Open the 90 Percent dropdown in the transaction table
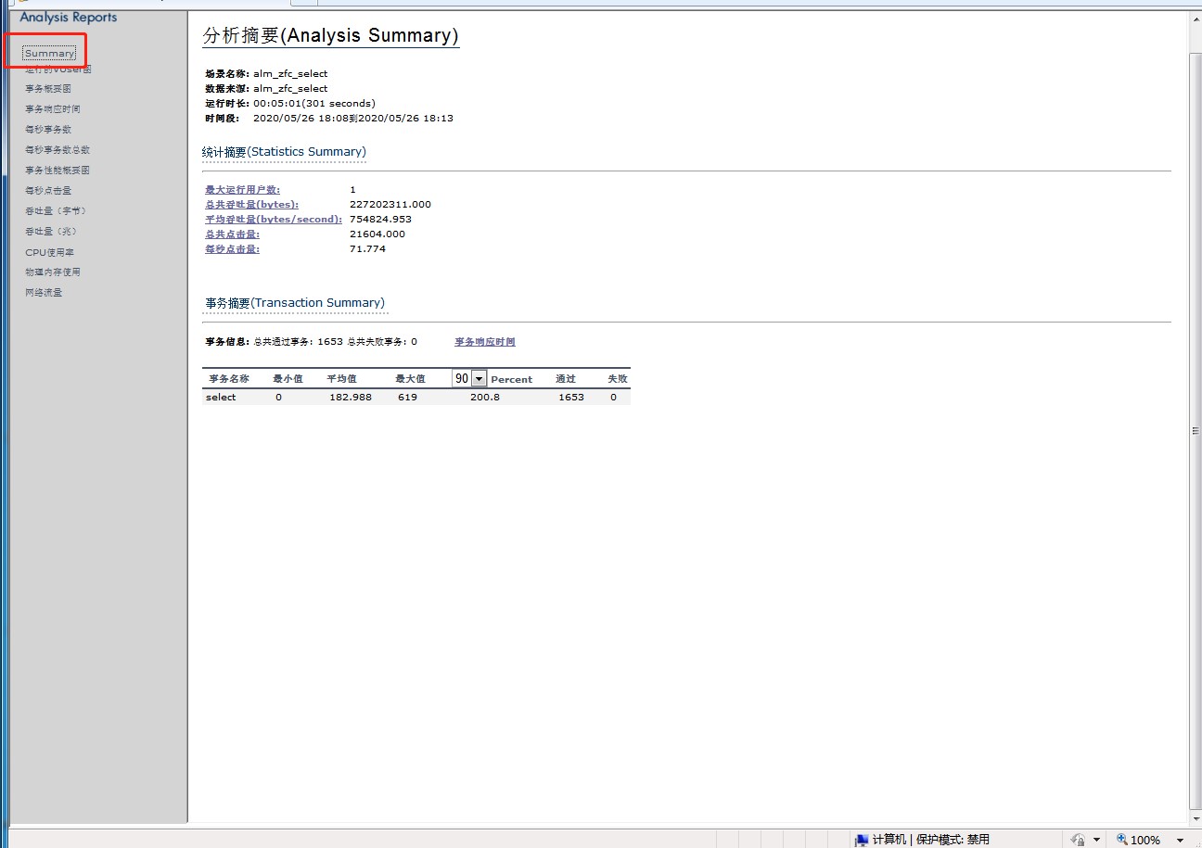The image size is (1202, 848). click(478, 378)
